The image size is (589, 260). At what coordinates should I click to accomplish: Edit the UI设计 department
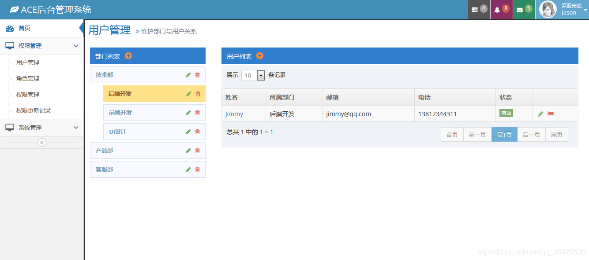[188, 132]
